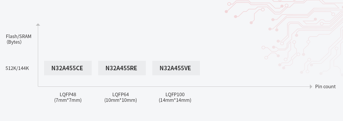The height and width of the screenshot is (121, 343).
Task: Click the (Bytes) unit label
Action: click(14, 42)
